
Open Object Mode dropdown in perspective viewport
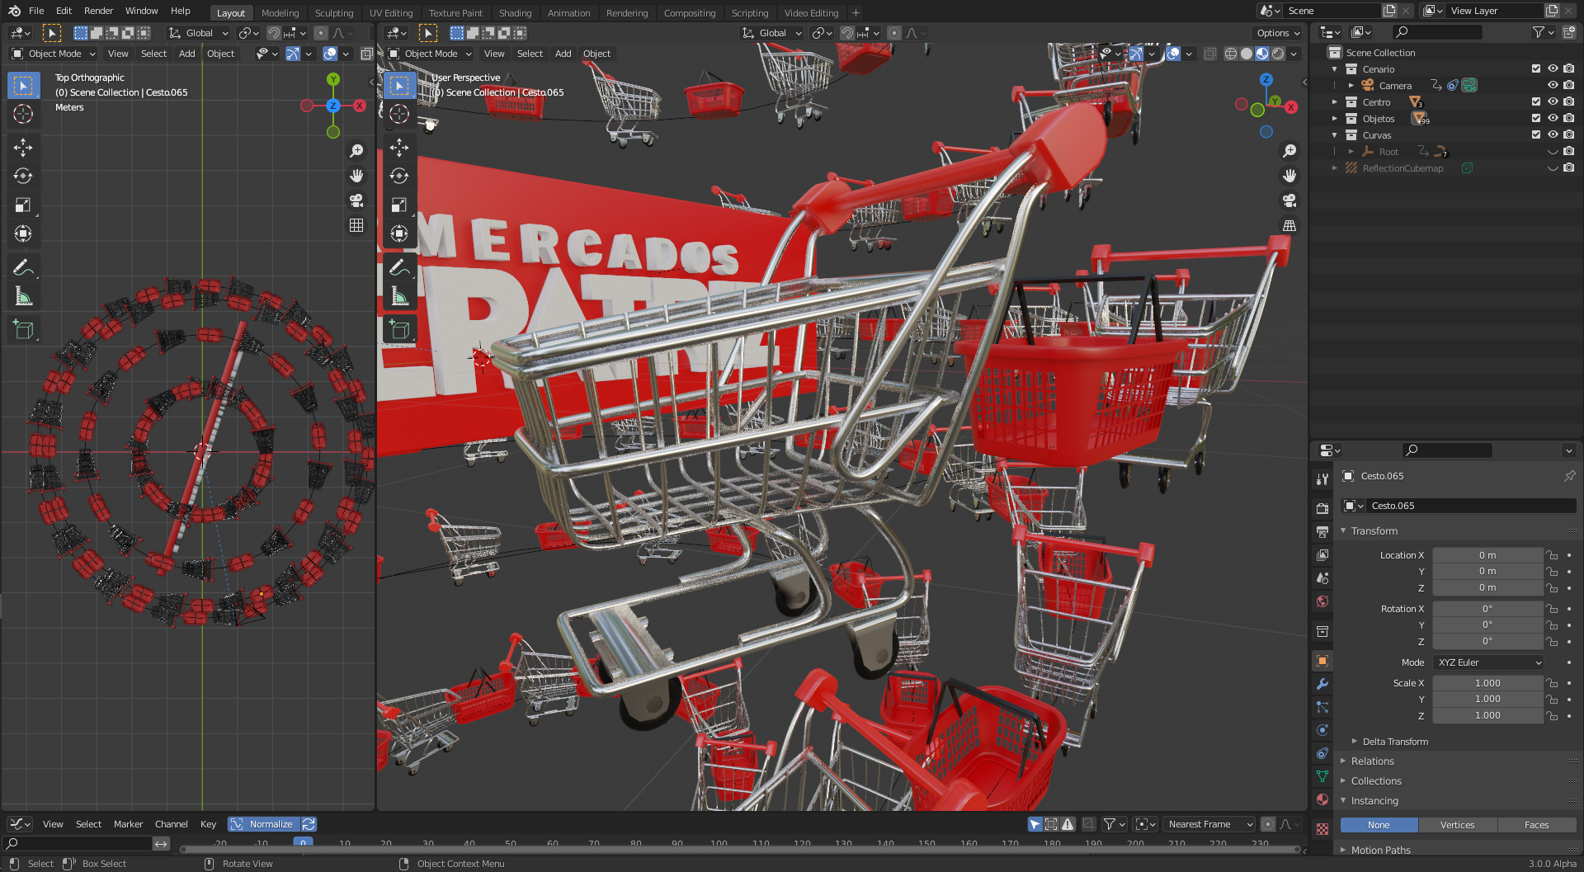click(x=430, y=54)
